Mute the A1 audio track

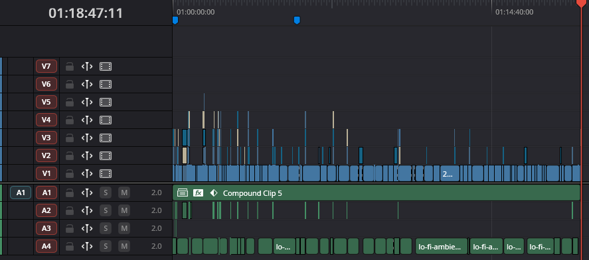tap(124, 193)
